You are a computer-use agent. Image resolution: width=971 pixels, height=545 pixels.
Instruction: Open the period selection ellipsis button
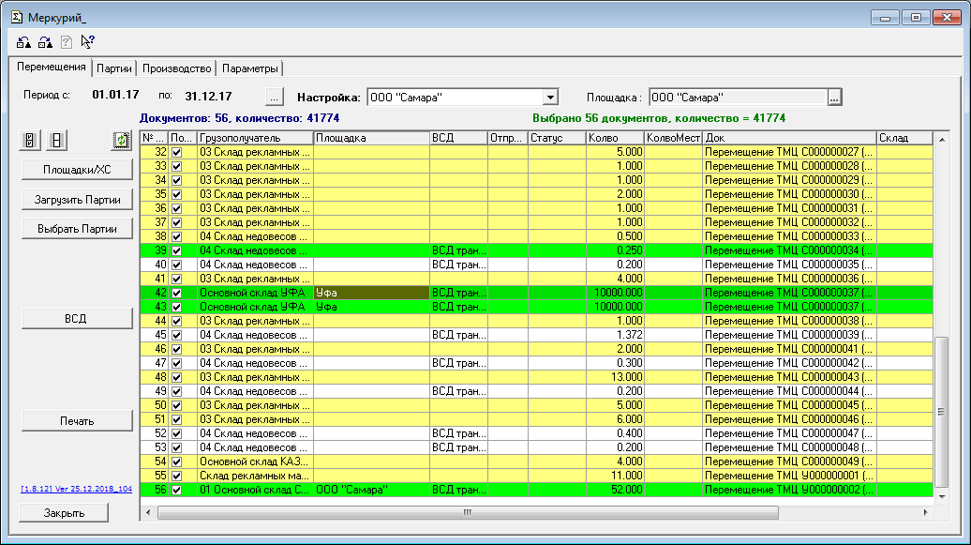(x=275, y=97)
